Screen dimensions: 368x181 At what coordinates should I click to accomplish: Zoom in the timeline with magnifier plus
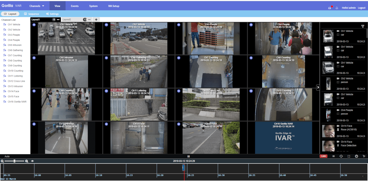tap(27, 161)
